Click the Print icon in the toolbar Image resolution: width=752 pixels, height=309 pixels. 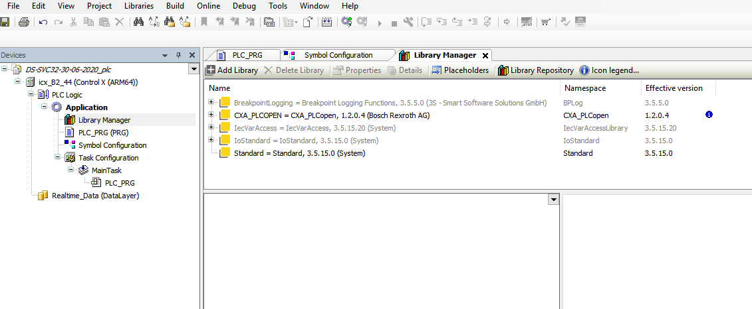24,22
